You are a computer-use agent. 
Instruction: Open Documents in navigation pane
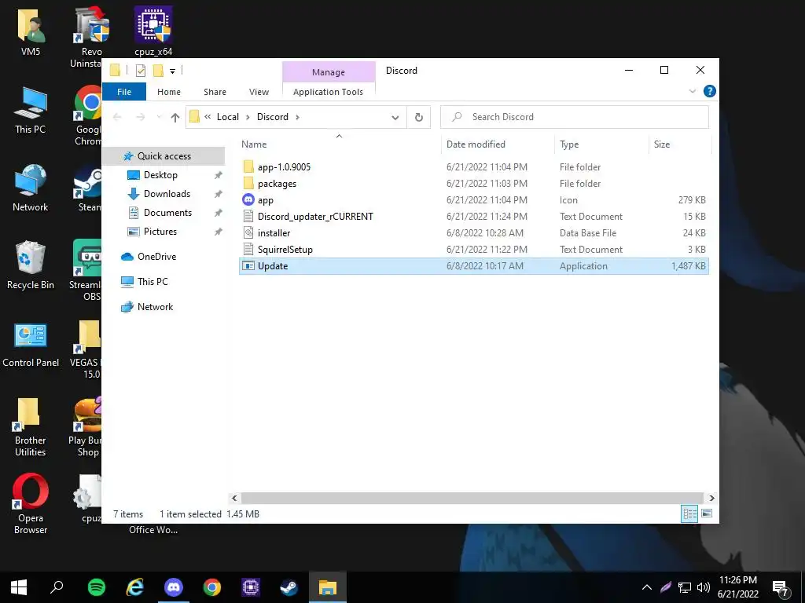167,213
